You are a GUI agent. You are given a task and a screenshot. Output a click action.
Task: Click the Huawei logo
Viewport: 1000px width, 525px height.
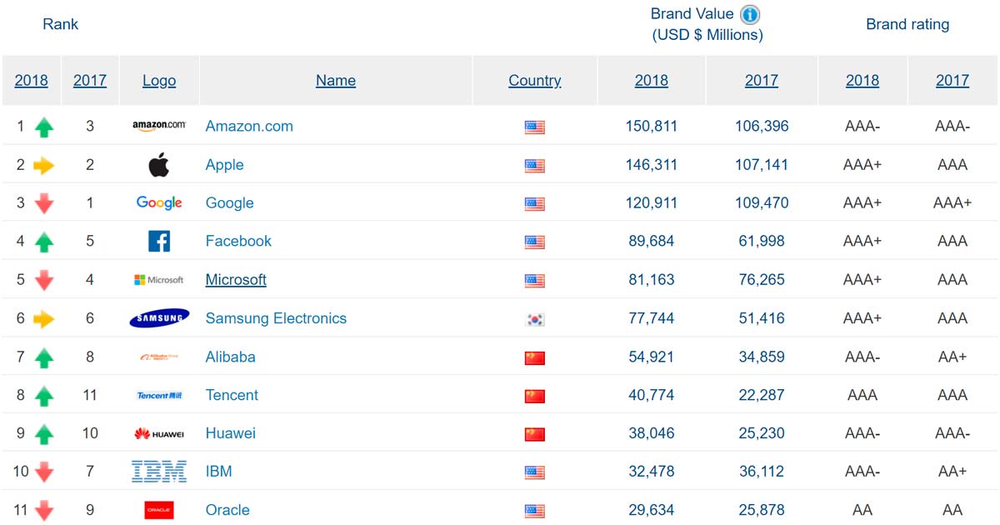tap(159, 433)
